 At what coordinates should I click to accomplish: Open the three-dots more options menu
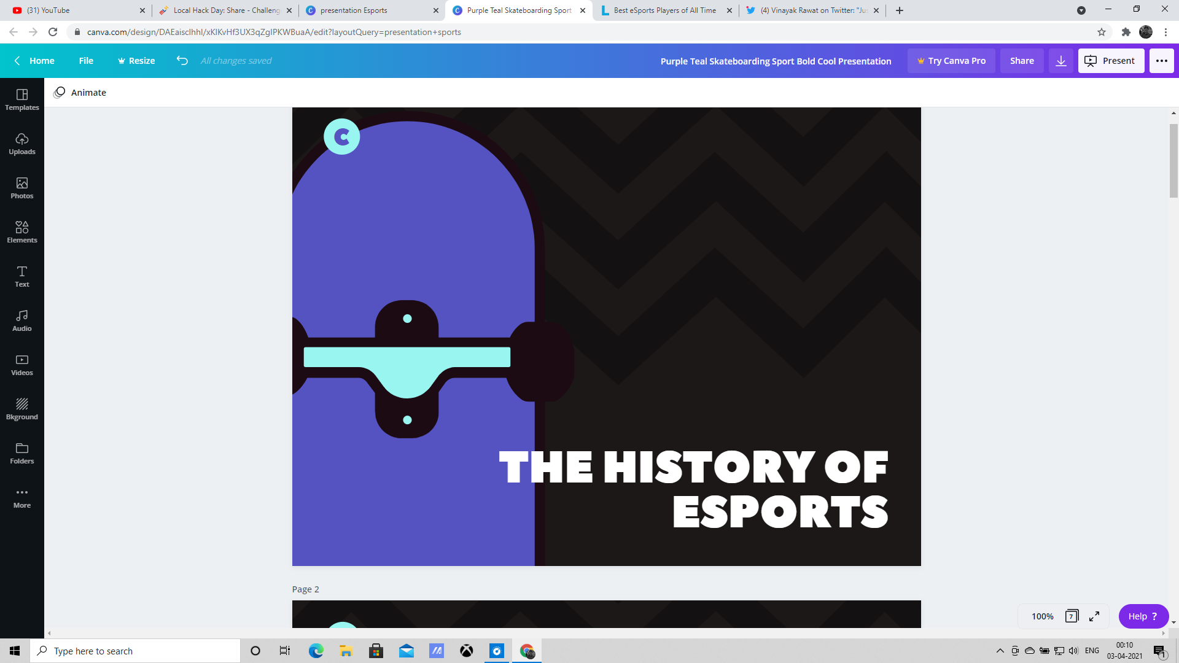[1161, 61]
